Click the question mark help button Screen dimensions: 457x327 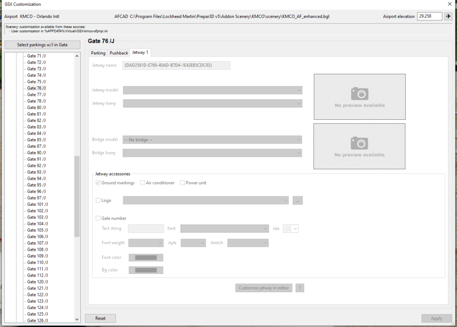[300, 288]
